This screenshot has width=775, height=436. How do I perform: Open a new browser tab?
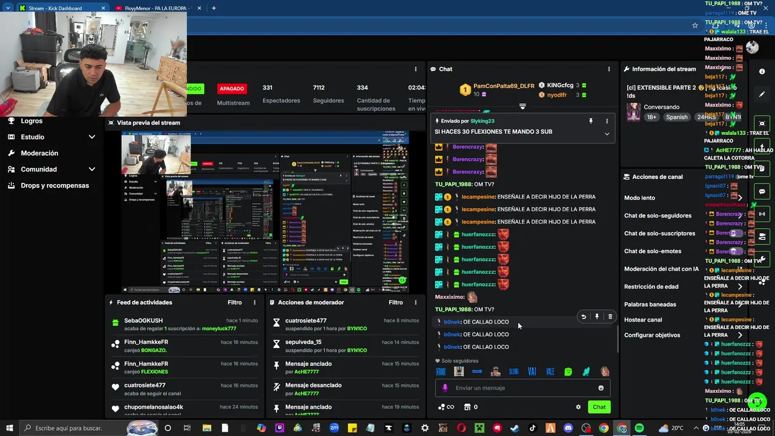coord(214,8)
